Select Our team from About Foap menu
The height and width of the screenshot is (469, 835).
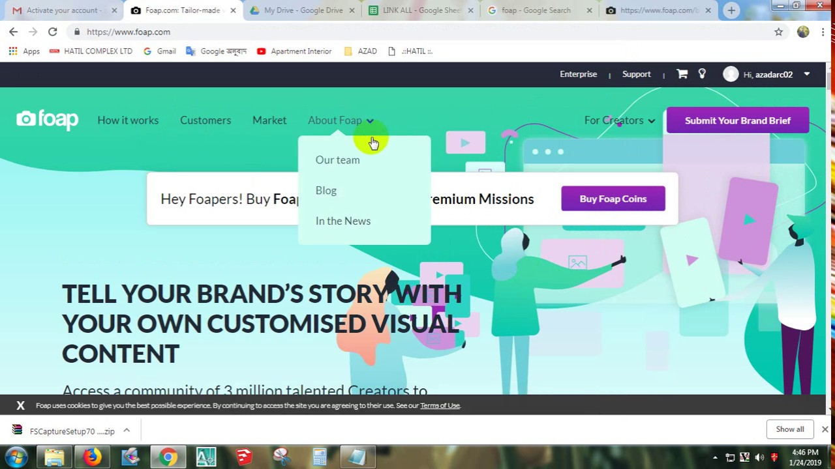point(337,160)
